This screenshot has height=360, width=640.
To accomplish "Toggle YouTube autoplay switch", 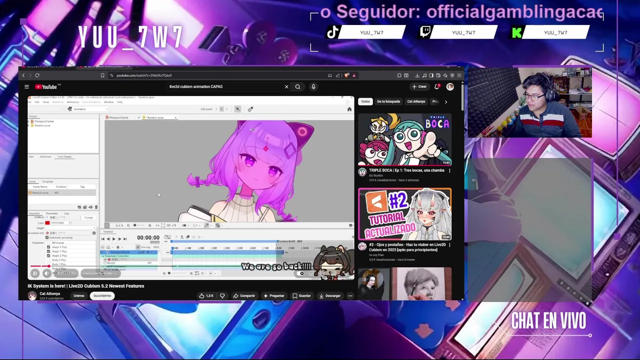I will (x=301, y=273).
